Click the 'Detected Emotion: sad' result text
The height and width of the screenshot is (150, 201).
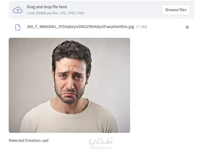[28, 140]
